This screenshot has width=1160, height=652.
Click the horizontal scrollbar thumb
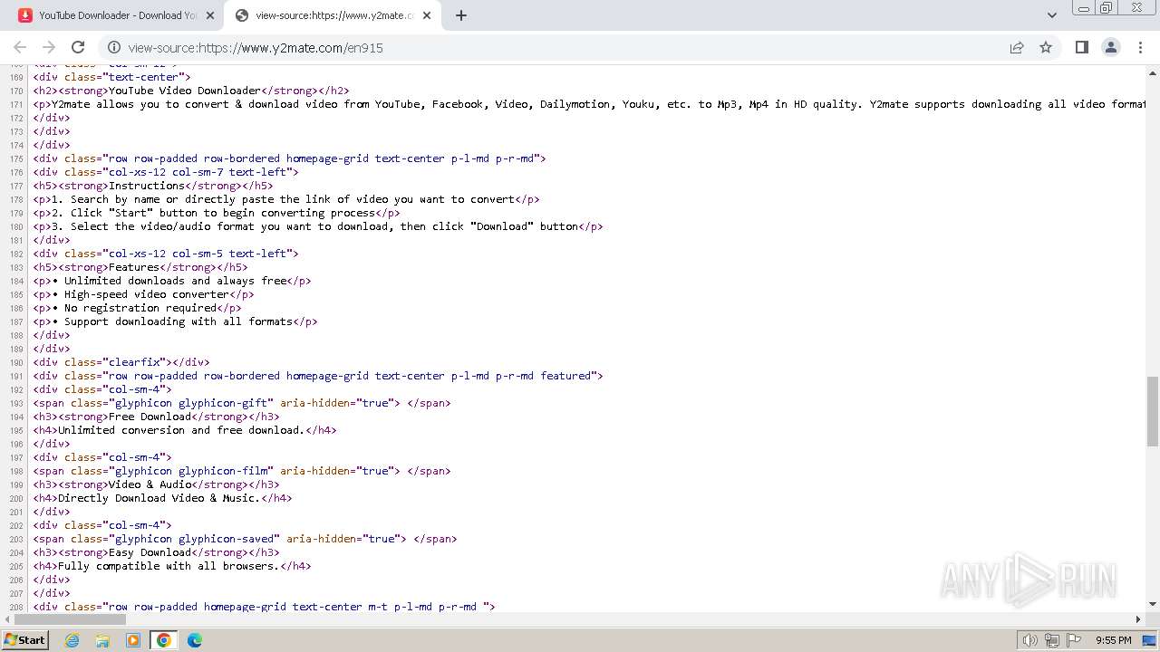69,619
